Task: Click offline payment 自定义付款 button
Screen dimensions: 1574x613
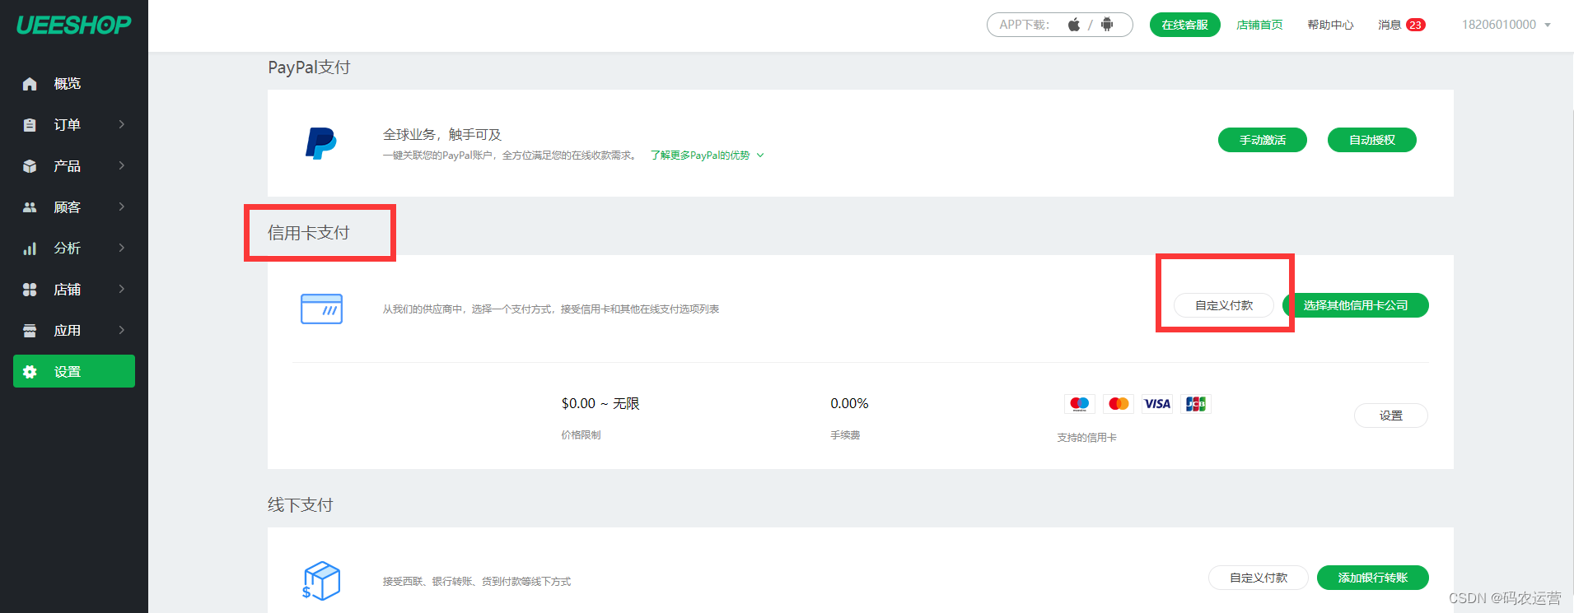Action: tap(1259, 578)
